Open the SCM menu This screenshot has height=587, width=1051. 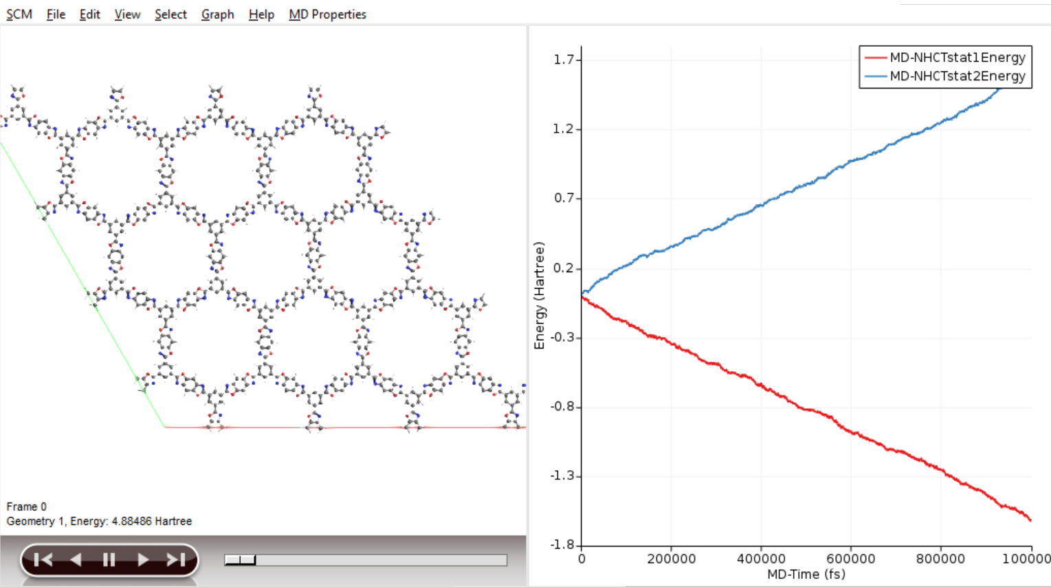pos(19,14)
